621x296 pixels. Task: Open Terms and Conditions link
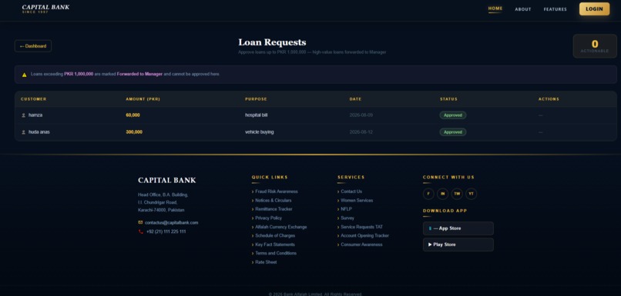click(276, 253)
